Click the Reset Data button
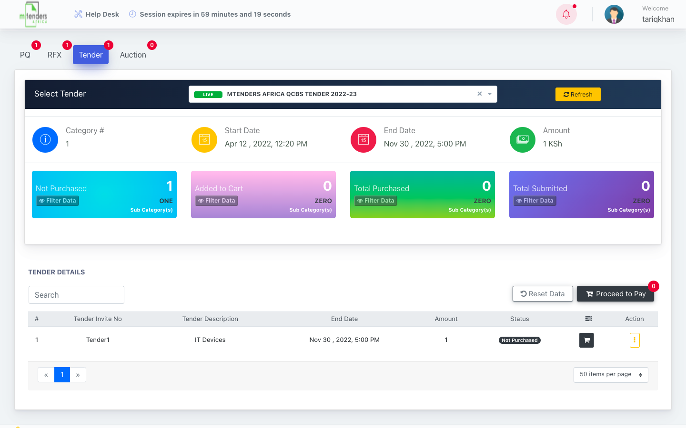 [x=543, y=294]
